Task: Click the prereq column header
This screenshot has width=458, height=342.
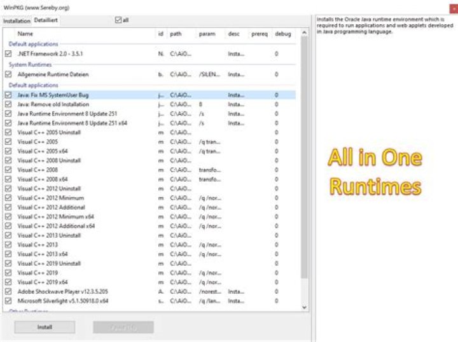Action: coord(260,34)
